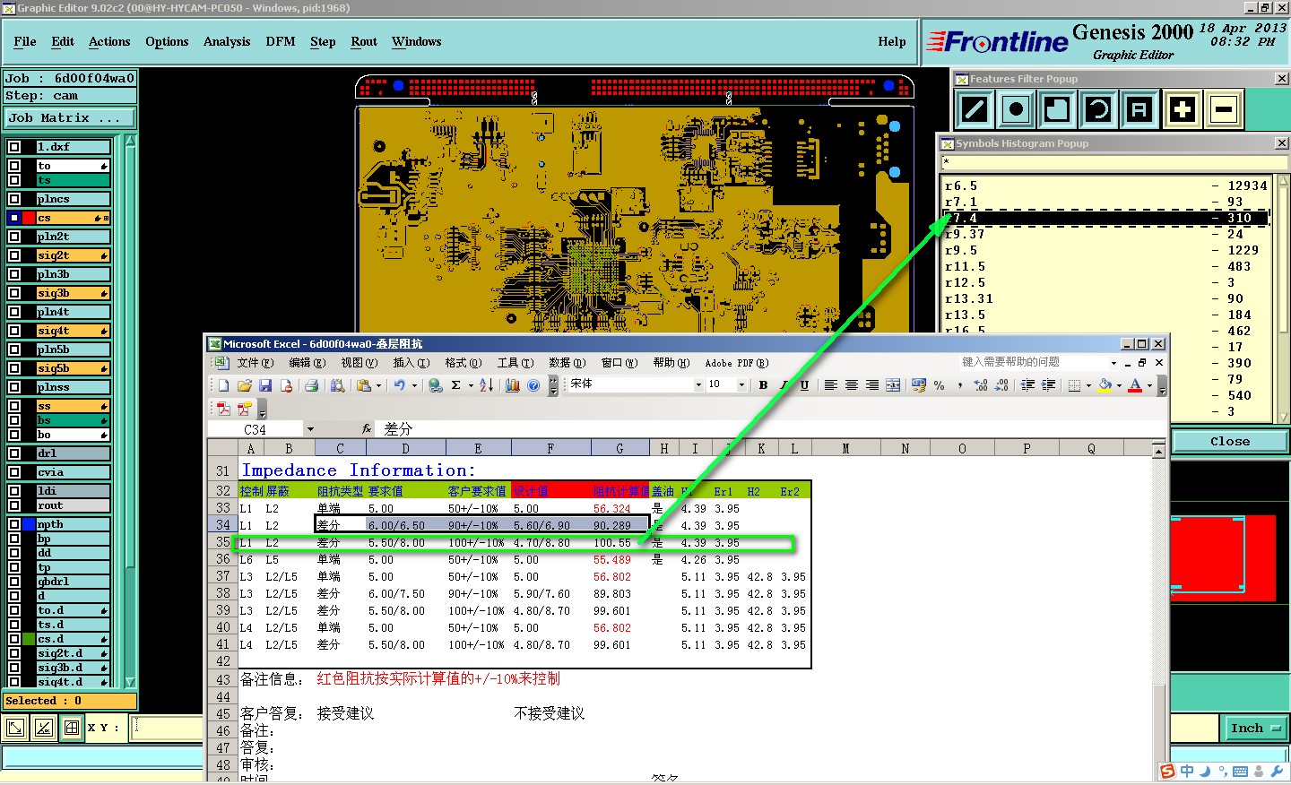Image resolution: width=1291 pixels, height=785 pixels.
Task: Click the Symbols Histogram filter input field
Action: tap(1113, 163)
